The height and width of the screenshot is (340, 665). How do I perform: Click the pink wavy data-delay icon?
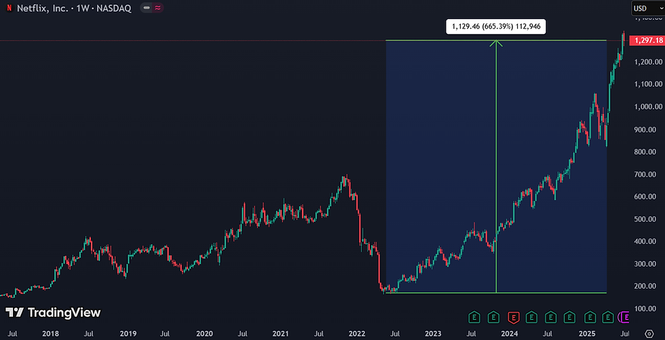point(157,7)
